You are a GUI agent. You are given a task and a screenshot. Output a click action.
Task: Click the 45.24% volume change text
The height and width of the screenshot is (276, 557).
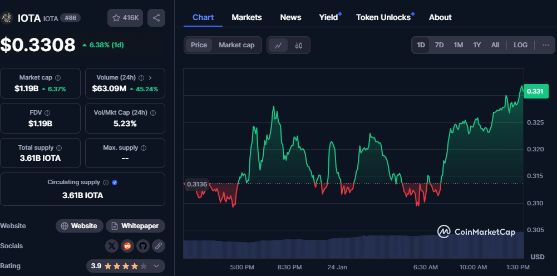[x=146, y=89]
